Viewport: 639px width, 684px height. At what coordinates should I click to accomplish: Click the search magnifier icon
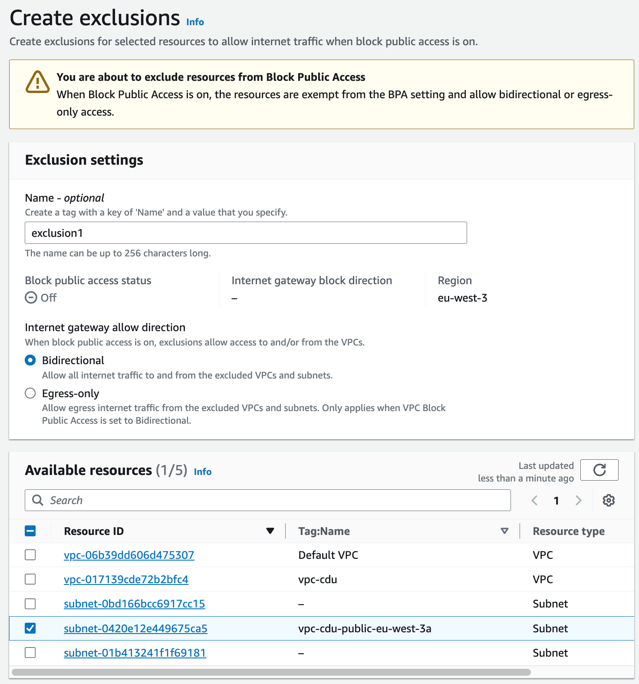click(x=38, y=500)
